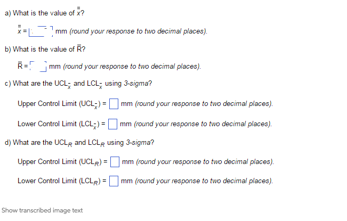Click the Upper Control Limit (UCL x-bar) label
Image resolution: width=347 pixels, height=221 pixels.
pyautogui.click(x=59, y=104)
